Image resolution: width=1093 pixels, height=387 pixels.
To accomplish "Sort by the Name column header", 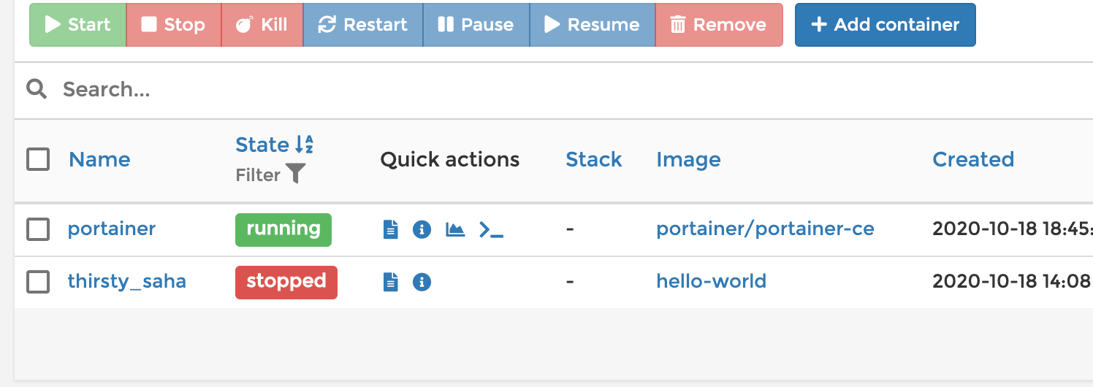I will (x=99, y=159).
